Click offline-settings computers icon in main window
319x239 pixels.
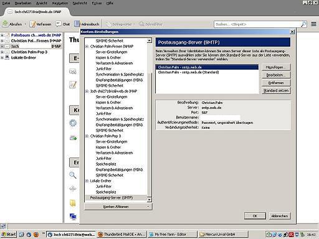click(x=73, y=217)
